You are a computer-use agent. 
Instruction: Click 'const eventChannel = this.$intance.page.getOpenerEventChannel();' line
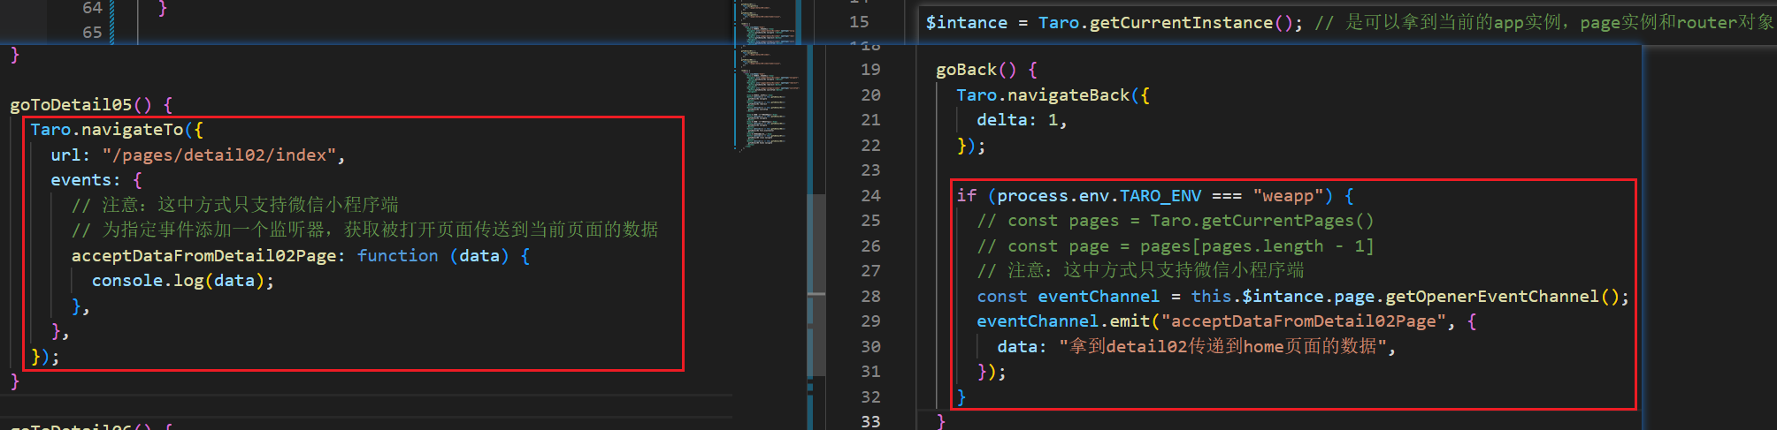tap(1303, 297)
